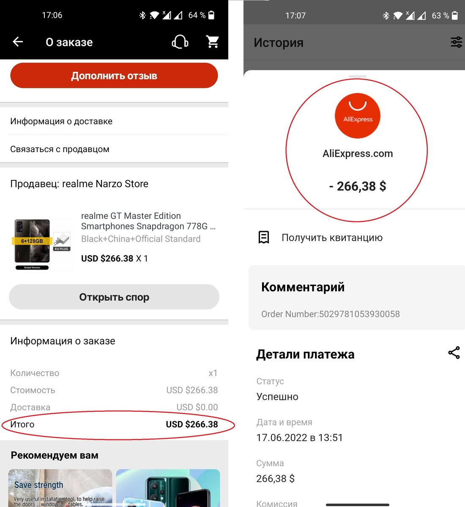Open customer support headset icon
Viewport: 465px width, 507px height.
click(180, 42)
